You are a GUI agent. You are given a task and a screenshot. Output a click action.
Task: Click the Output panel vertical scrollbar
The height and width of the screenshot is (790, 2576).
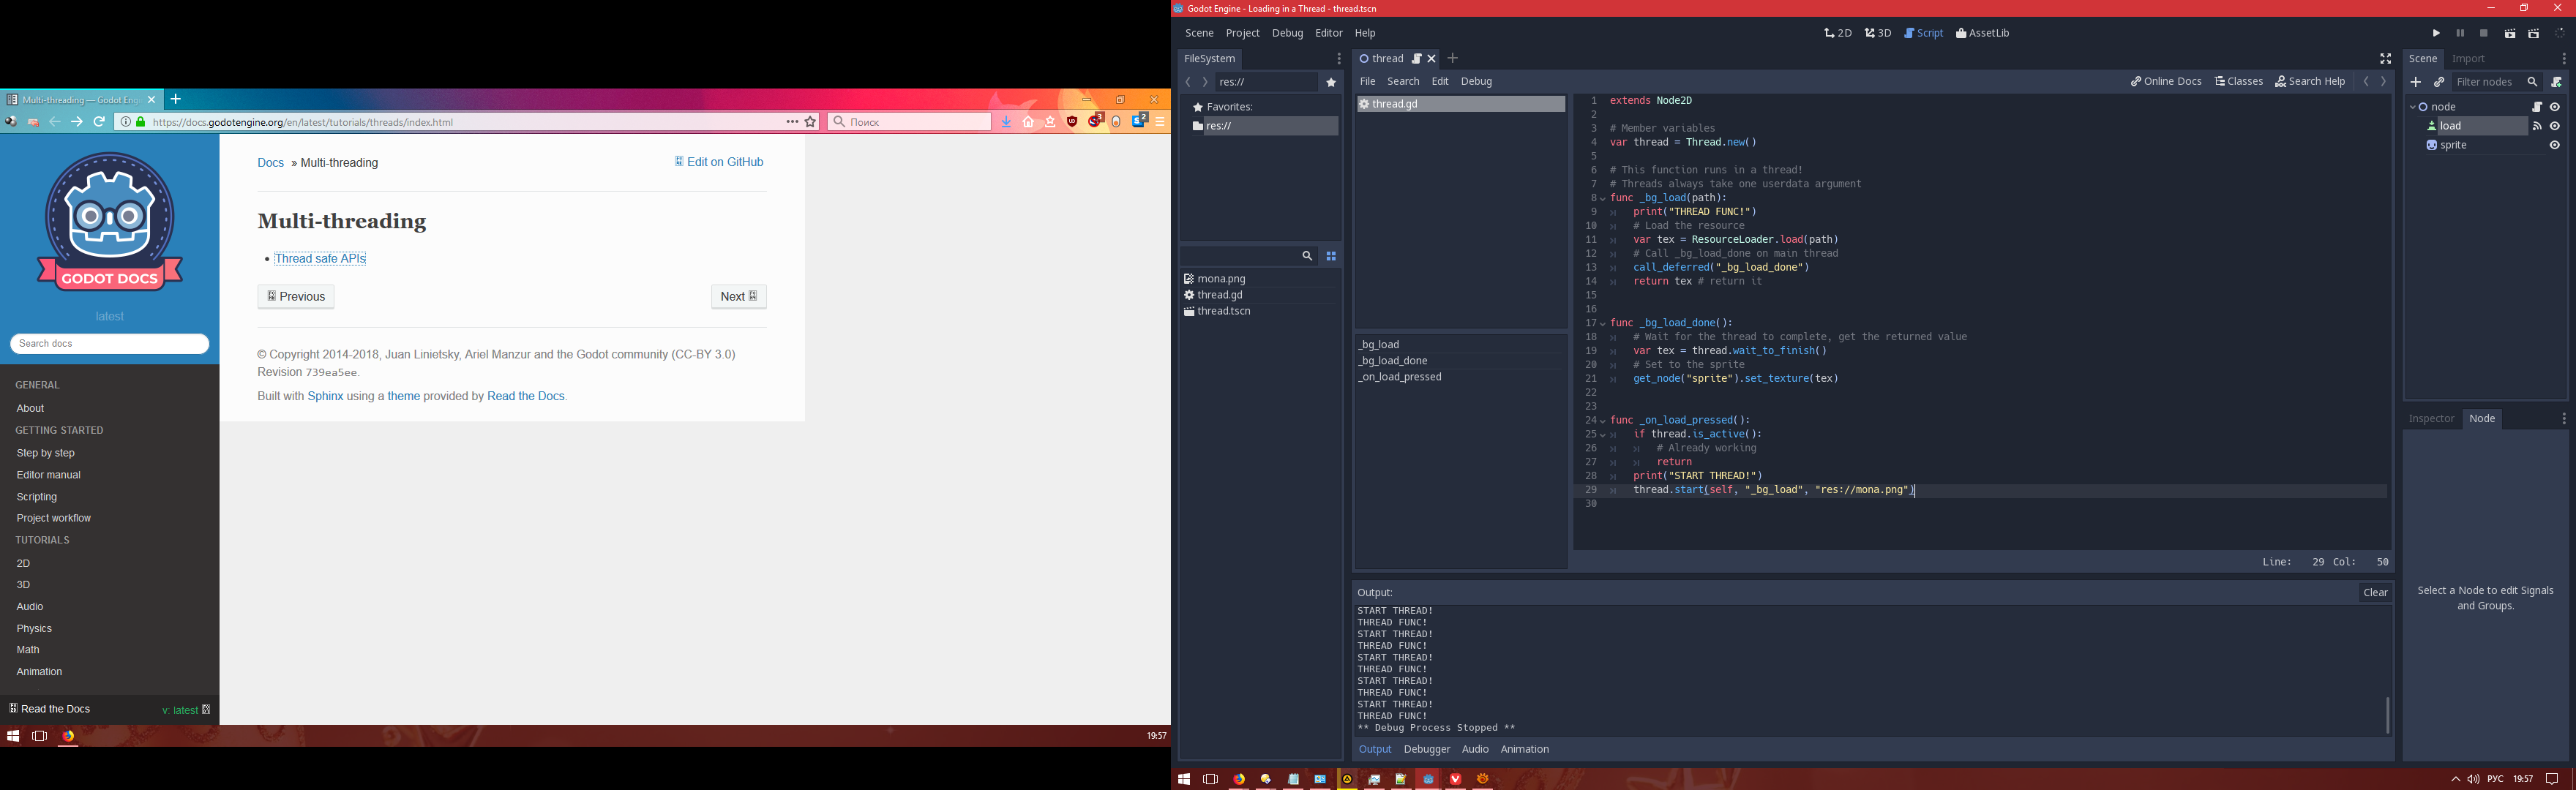coord(2387,715)
